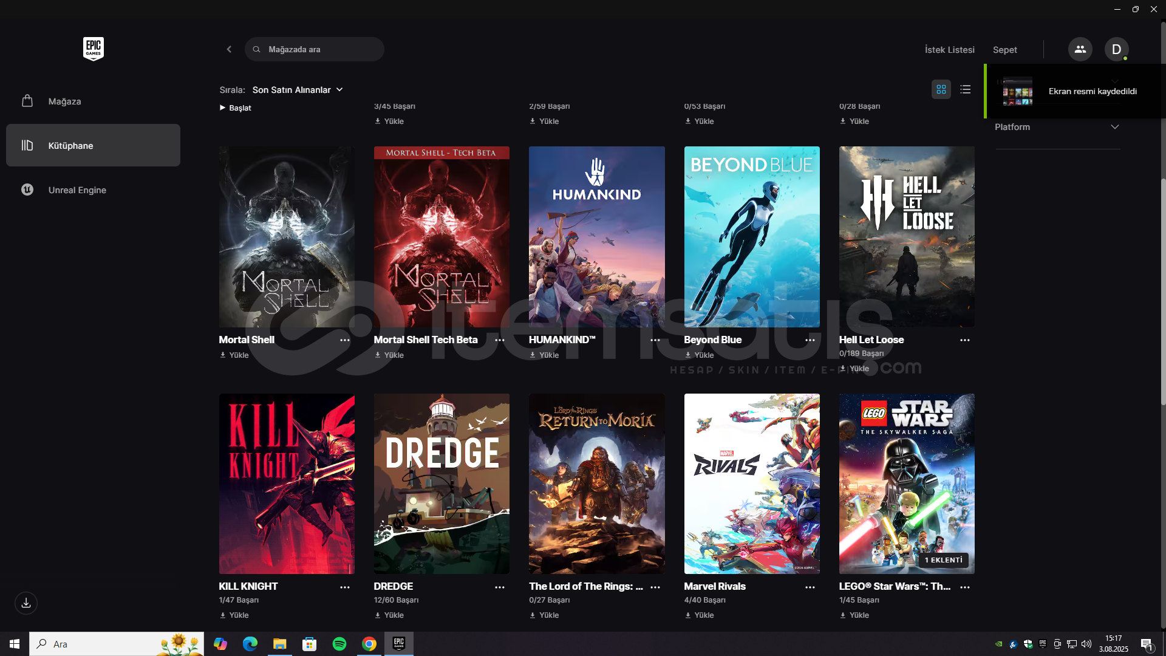Open options for DREDGE

tap(500, 587)
